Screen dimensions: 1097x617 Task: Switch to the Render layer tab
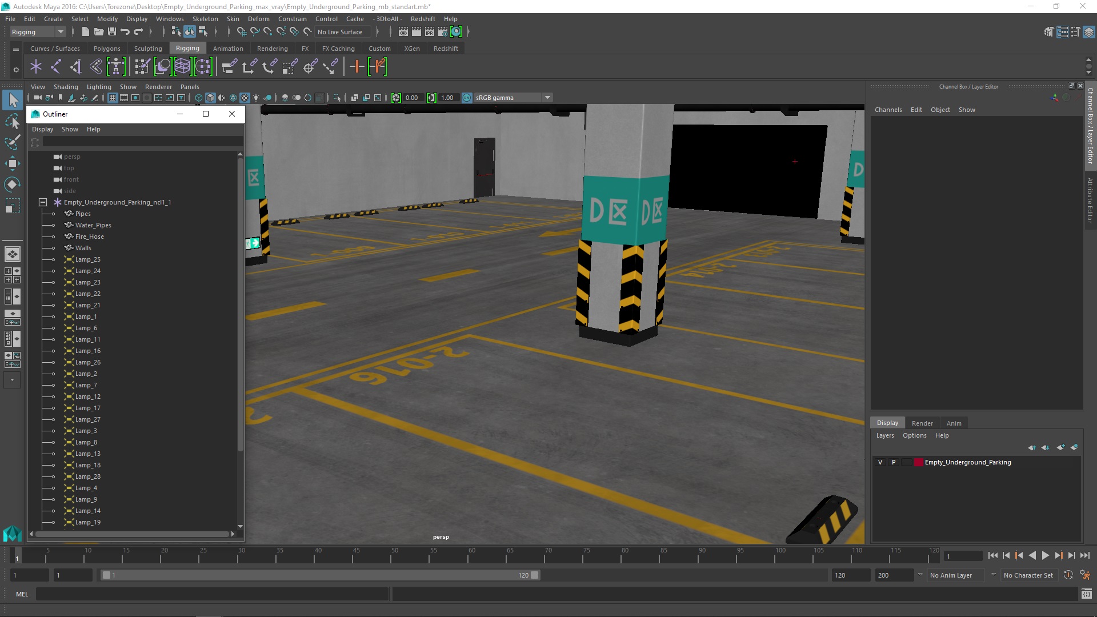[x=922, y=423]
